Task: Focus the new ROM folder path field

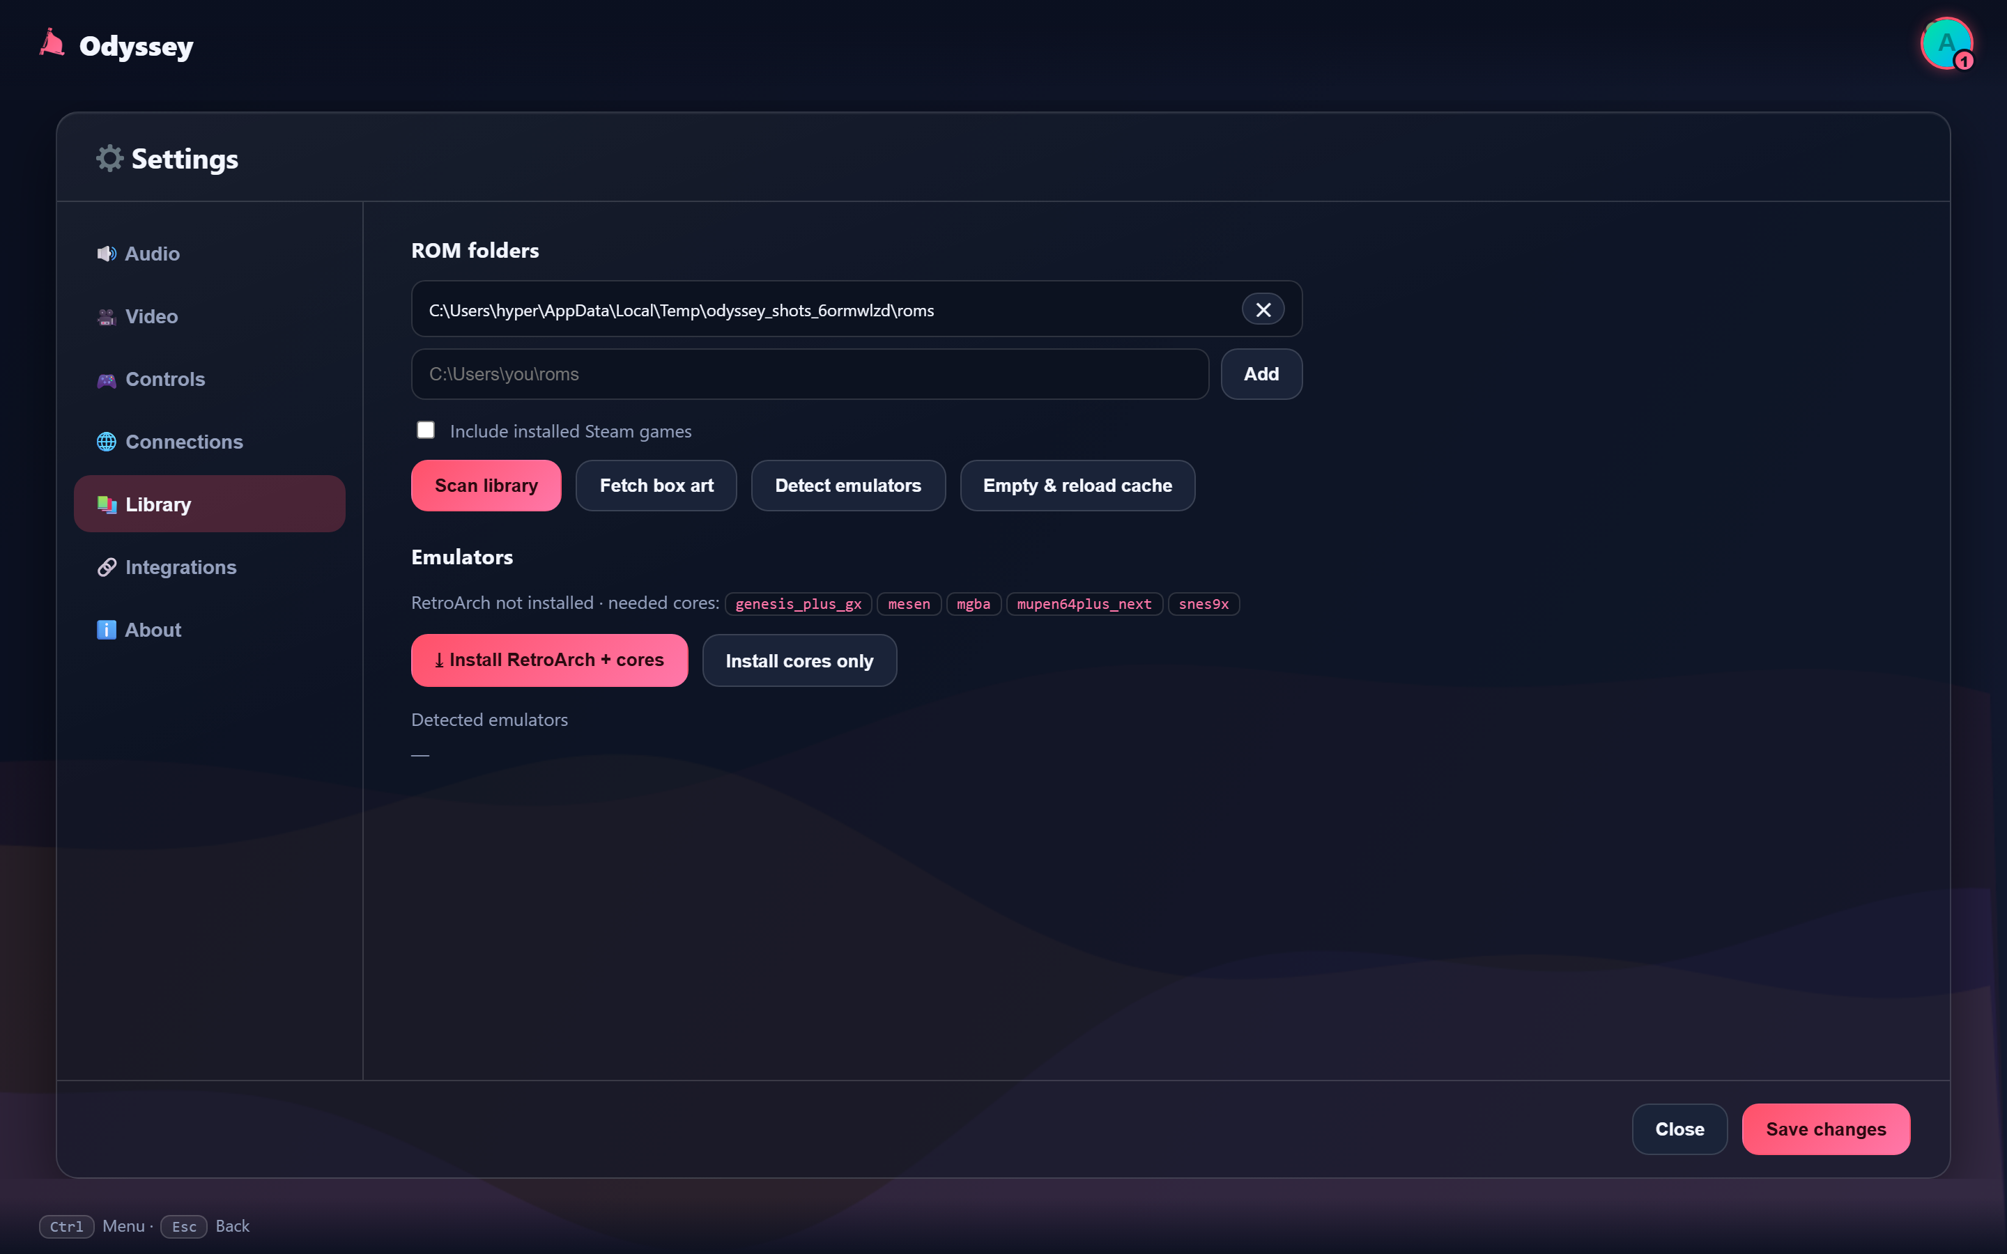Action: (x=810, y=374)
